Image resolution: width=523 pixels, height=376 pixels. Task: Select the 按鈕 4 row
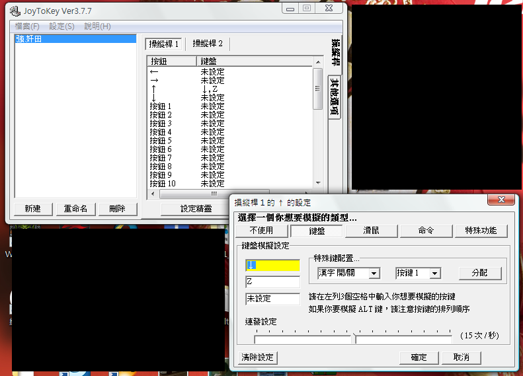click(230, 132)
